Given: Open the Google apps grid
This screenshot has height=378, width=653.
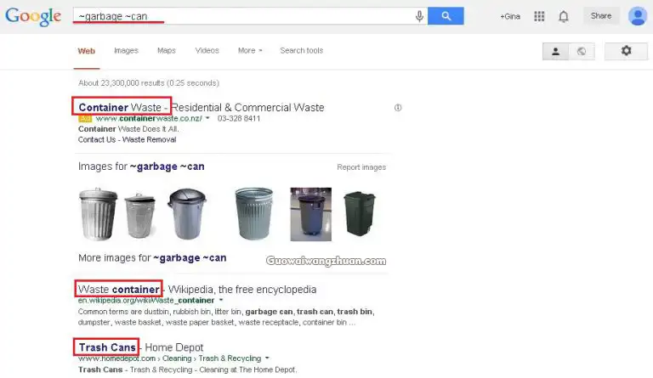Looking at the screenshot, I should [x=539, y=16].
